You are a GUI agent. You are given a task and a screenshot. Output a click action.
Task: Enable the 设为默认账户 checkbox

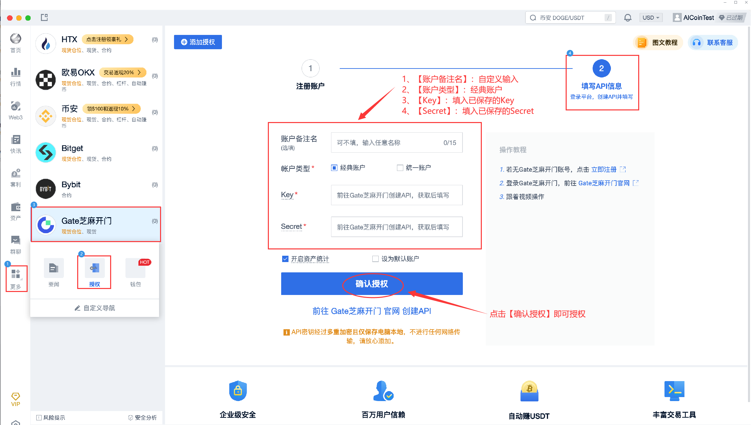click(x=375, y=259)
